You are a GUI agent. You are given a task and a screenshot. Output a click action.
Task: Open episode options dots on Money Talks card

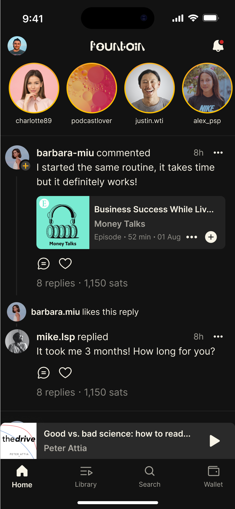[192, 237]
